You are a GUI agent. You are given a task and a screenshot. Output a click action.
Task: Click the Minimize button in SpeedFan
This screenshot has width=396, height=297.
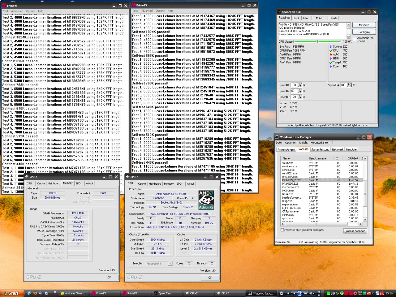tap(364, 25)
